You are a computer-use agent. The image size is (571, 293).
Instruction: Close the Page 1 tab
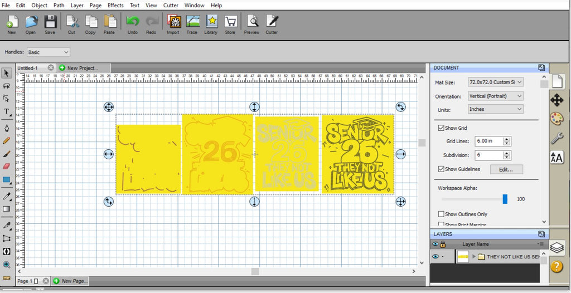(x=46, y=281)
